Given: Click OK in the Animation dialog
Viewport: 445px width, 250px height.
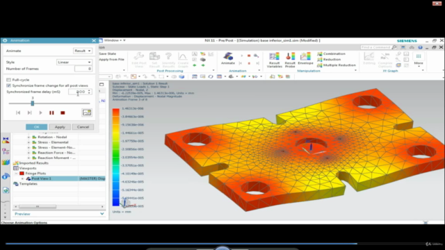Looking at the screenshot, I should click(37, 126).
